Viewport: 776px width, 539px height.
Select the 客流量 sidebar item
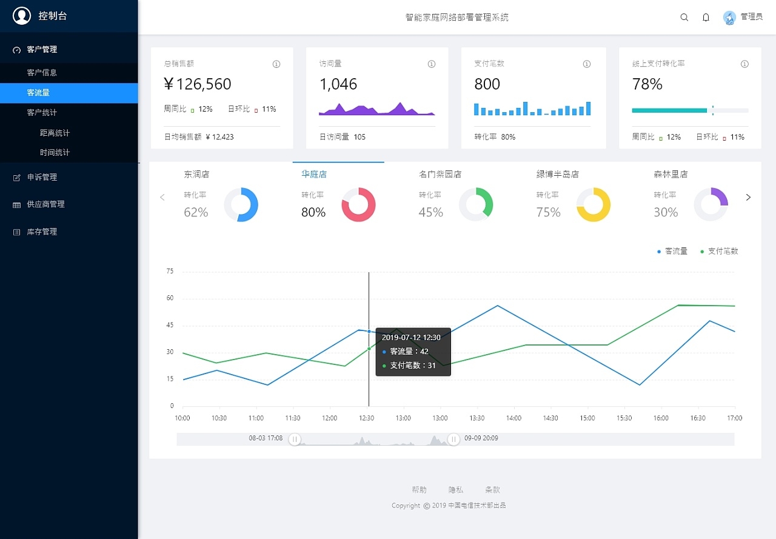coord(69,93)
